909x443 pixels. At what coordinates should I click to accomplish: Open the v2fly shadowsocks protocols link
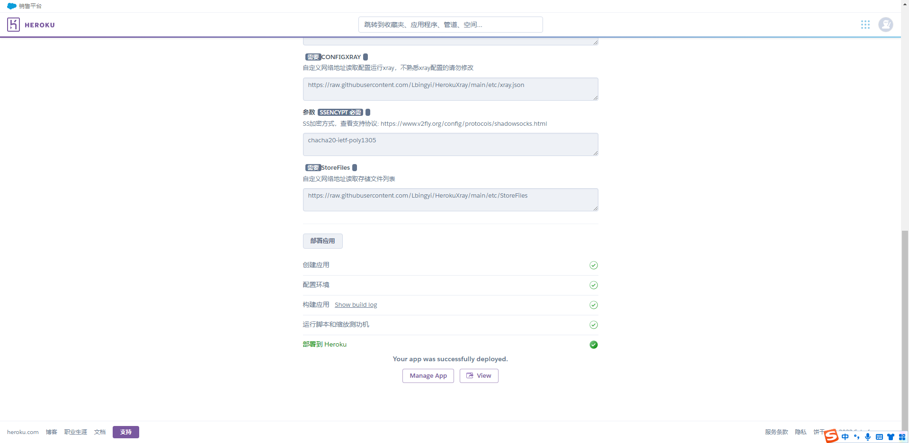point(463,124)
